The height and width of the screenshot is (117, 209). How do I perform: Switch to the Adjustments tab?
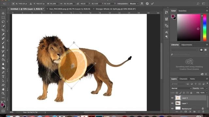(x=186, y=45)
